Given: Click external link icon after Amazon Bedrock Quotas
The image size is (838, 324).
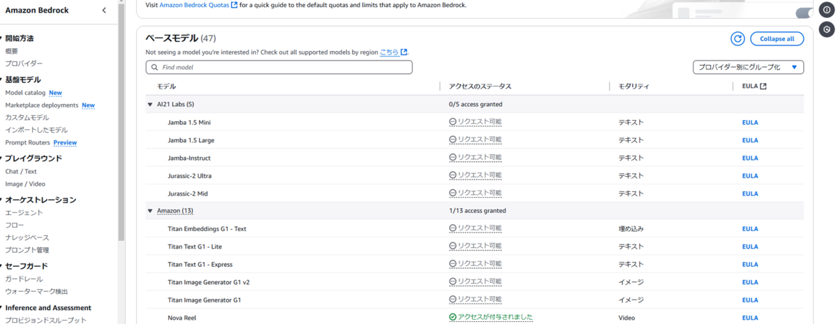Looking at the screenshot, I should 234,4.
